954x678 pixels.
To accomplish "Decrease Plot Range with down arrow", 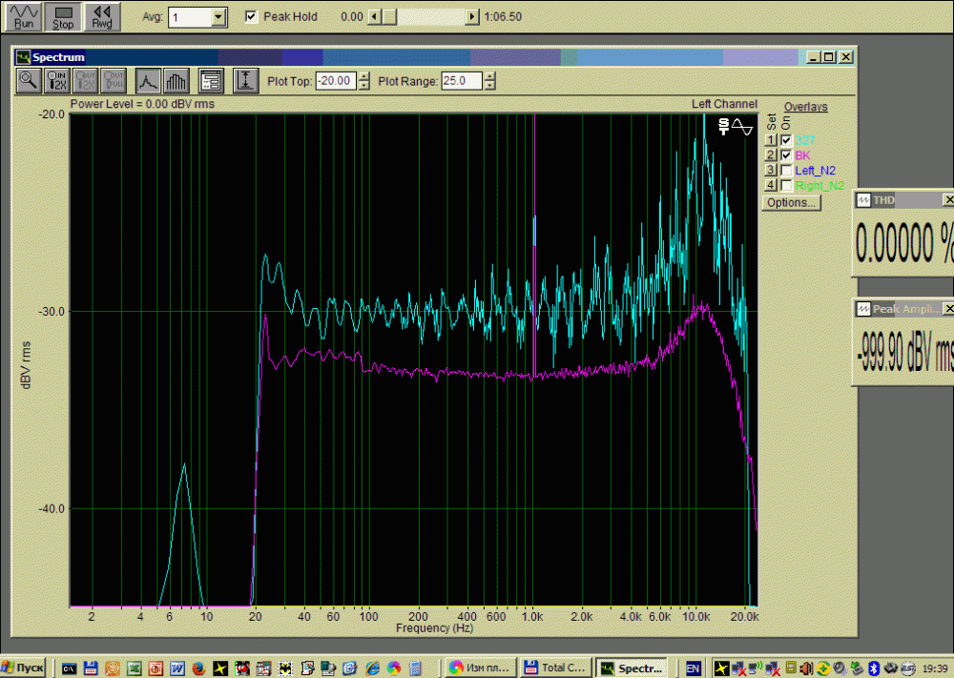I will point(489,86).
